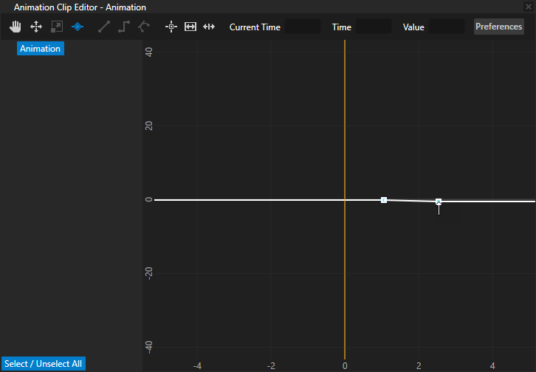Select the second keyframe with tangent handle
This screenshot has height=372, width=536.
click(x=439, y=201)
